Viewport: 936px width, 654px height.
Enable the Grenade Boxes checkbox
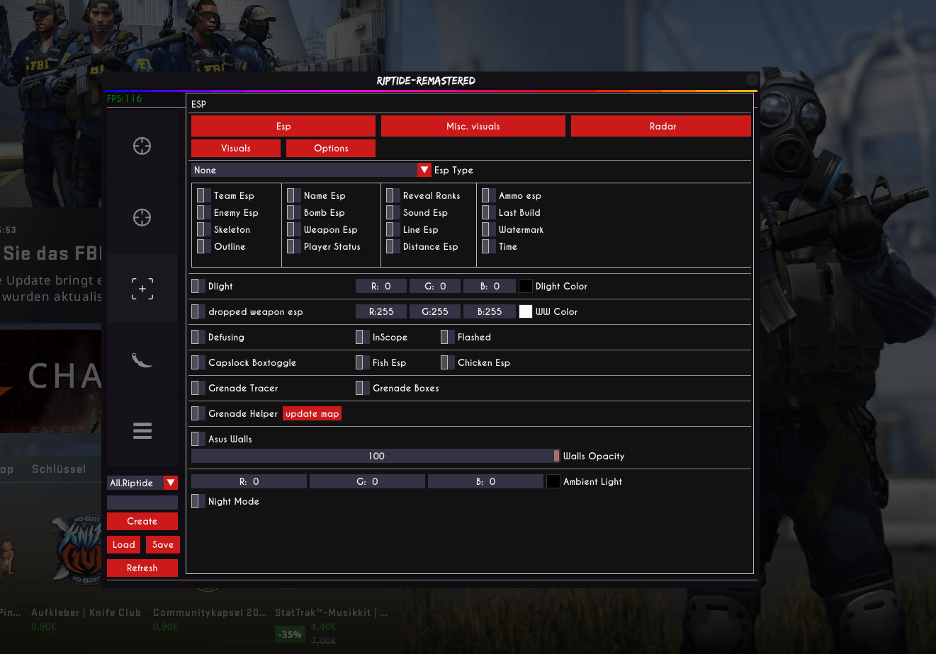pyautogui.click(x=363, y=388)
